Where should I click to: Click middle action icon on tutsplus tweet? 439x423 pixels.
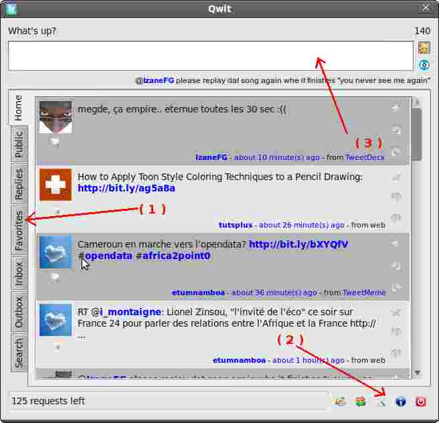(x=396, y=197)
